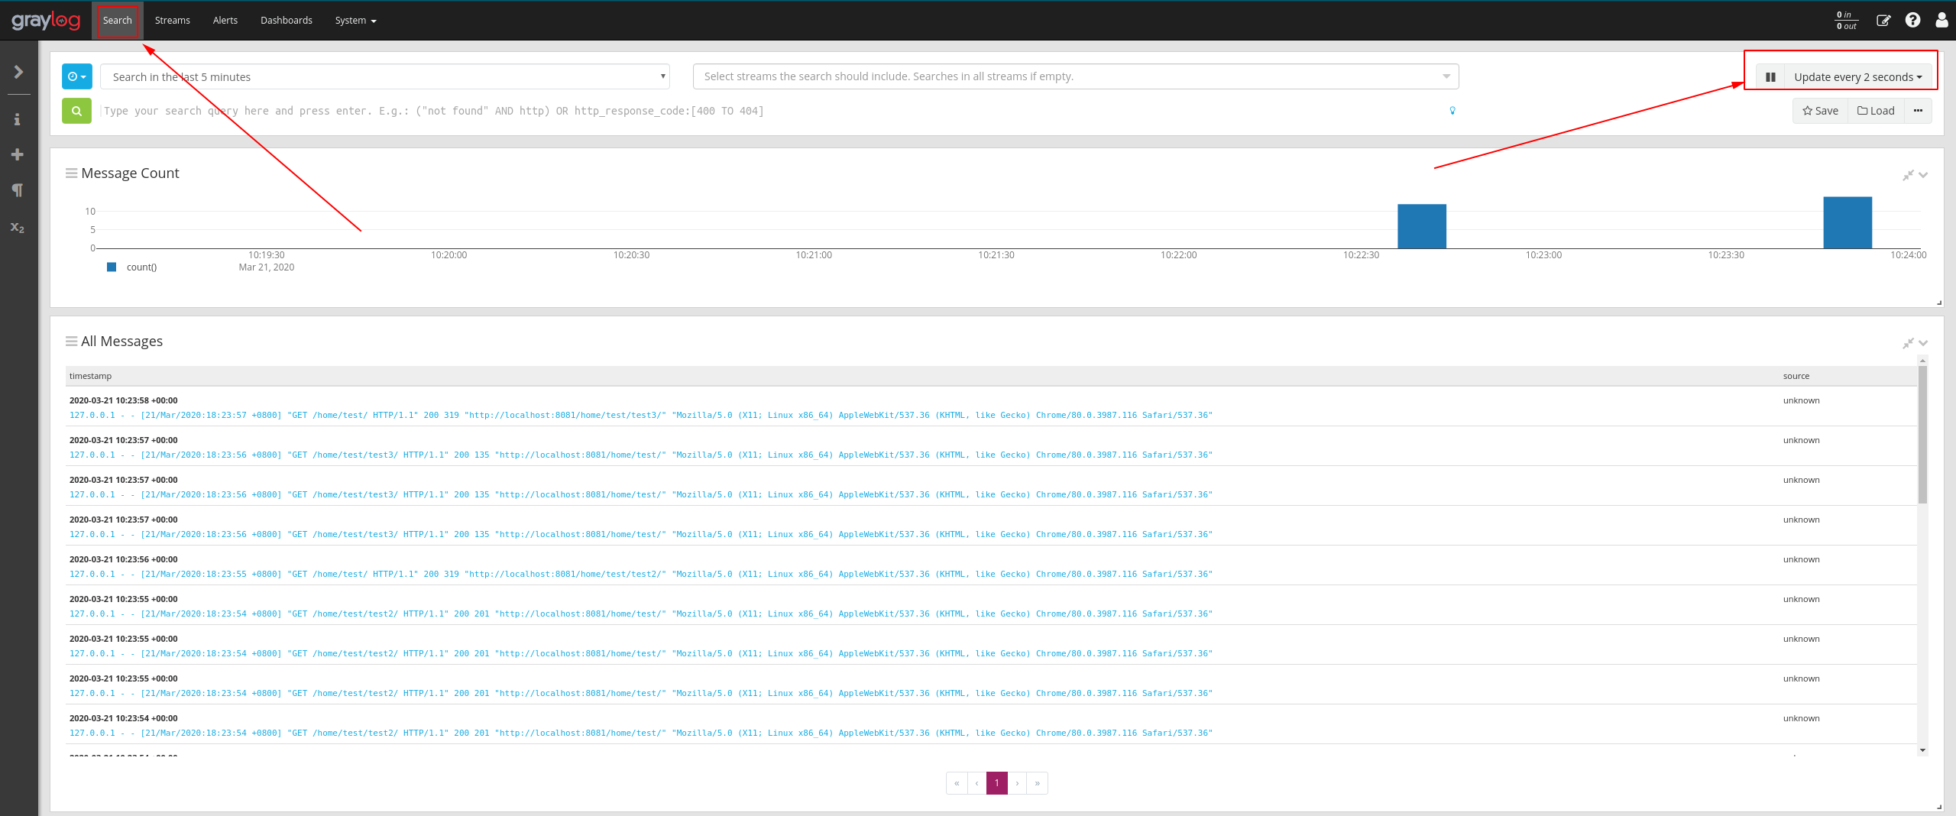Toggle highlighting with the sidebar paragraph icon
Image resolution: width=1956 pixels, height=816 pixels.
pos(18,190)
